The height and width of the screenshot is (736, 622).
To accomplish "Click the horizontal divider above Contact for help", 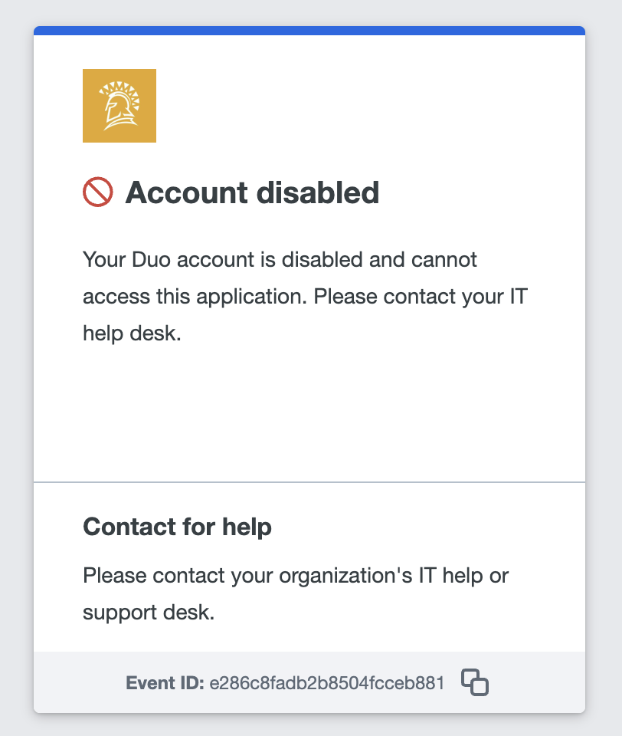I will click(x=309, y=482).
